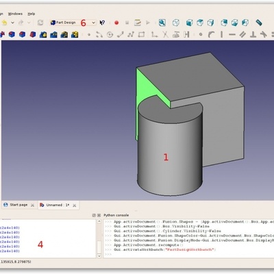Click the first blue-yellow feature icon

pyautogui.click(x=43, y=34)
